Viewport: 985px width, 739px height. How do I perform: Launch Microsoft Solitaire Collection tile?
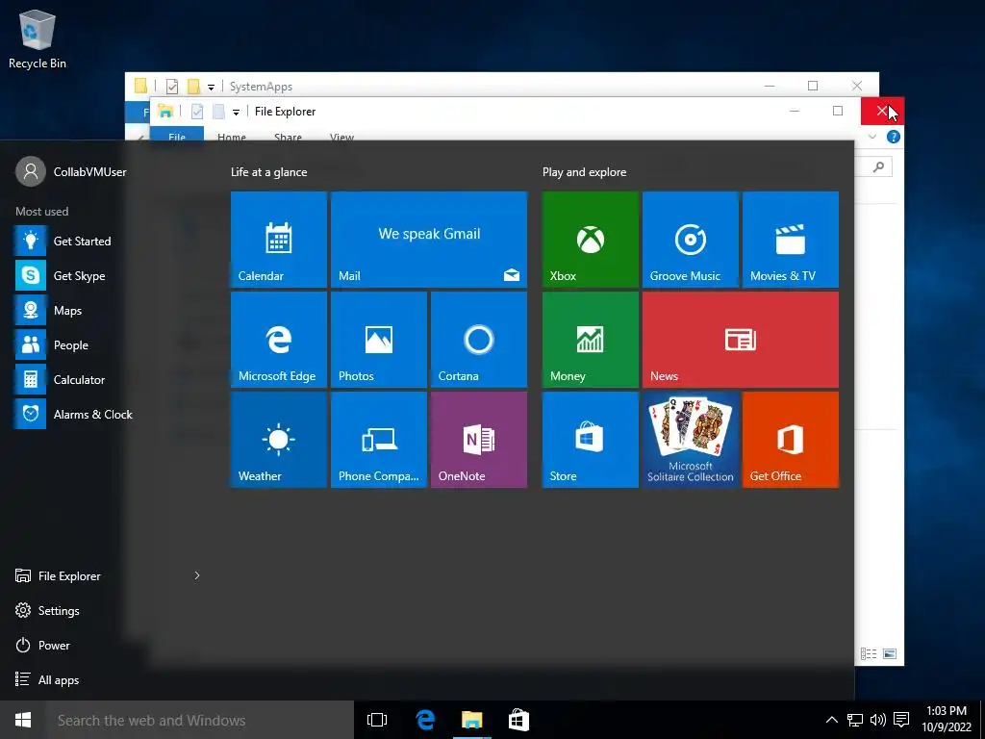pos(691,440)
